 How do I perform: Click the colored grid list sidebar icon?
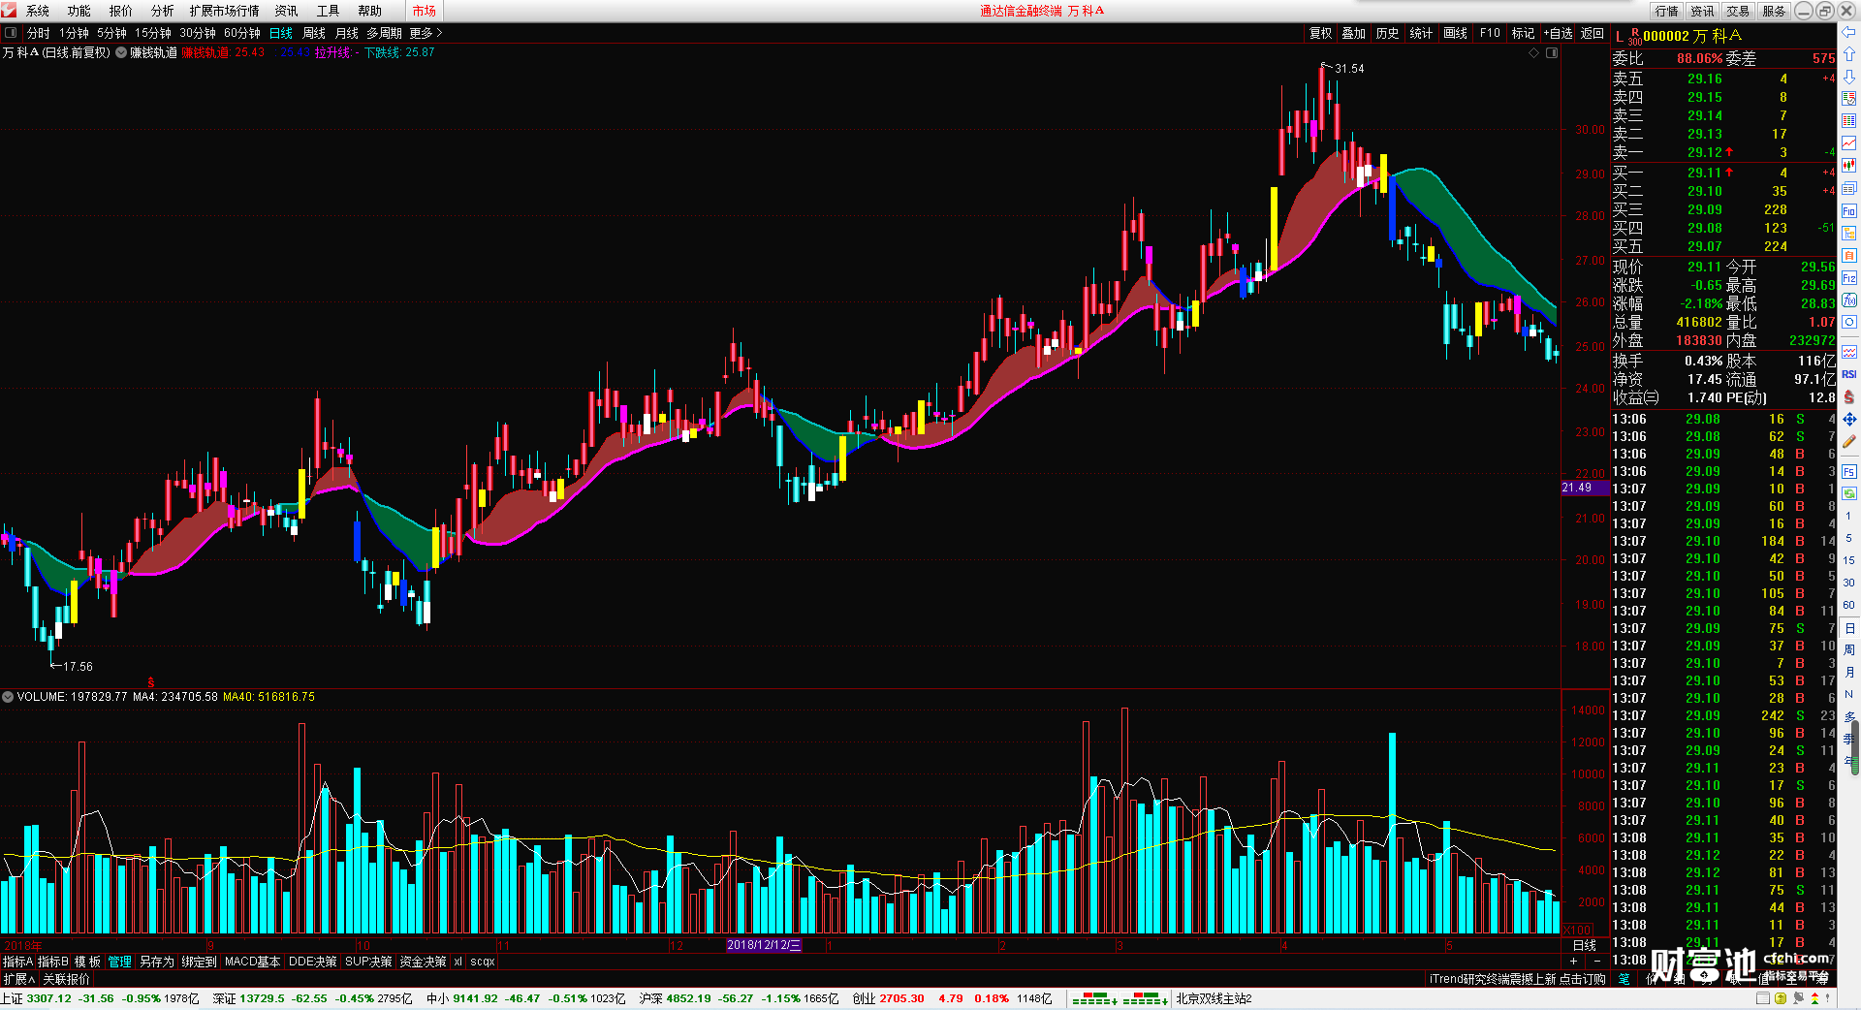[1849, 121]
